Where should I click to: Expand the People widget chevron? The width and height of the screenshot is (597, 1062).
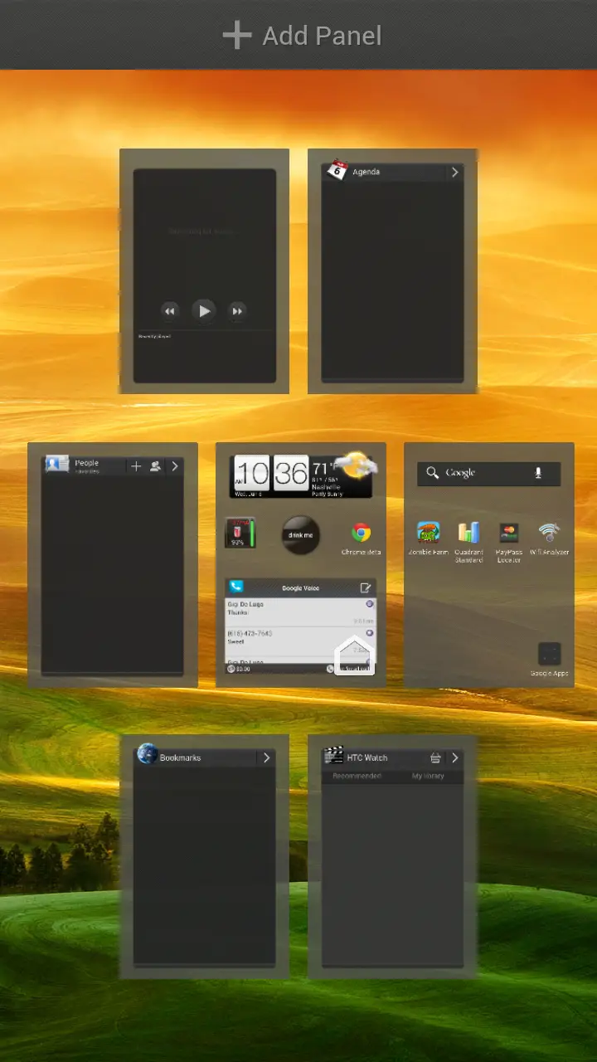coord(174,466)
